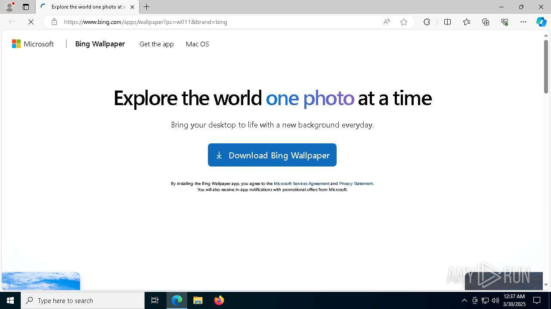Screen dimensions: 551x309
Task: Activate Read aloud icon
Action: click(x=387, y=22)
